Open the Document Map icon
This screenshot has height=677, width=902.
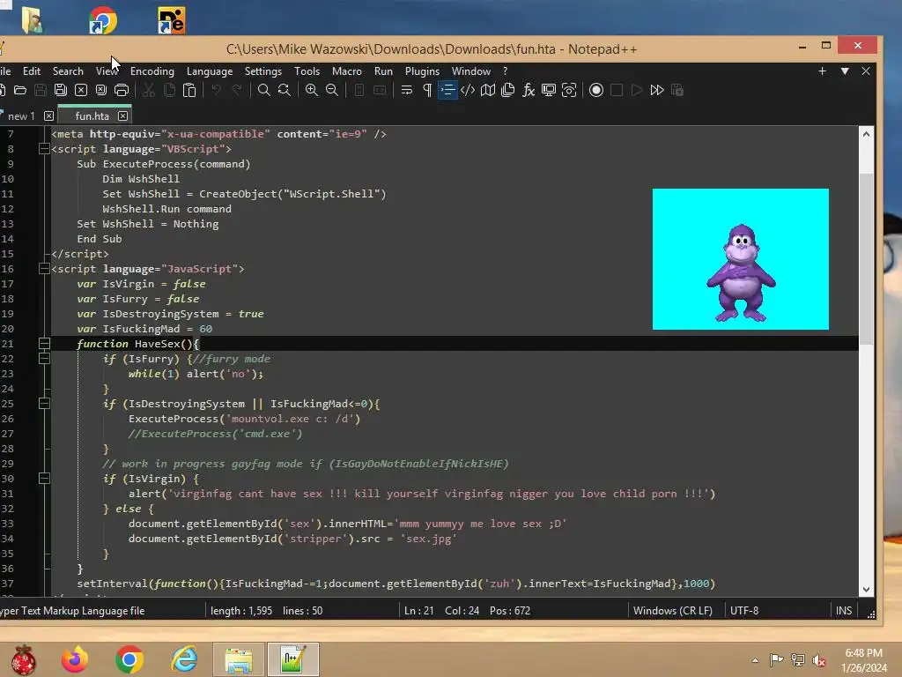tap(488, 91)
